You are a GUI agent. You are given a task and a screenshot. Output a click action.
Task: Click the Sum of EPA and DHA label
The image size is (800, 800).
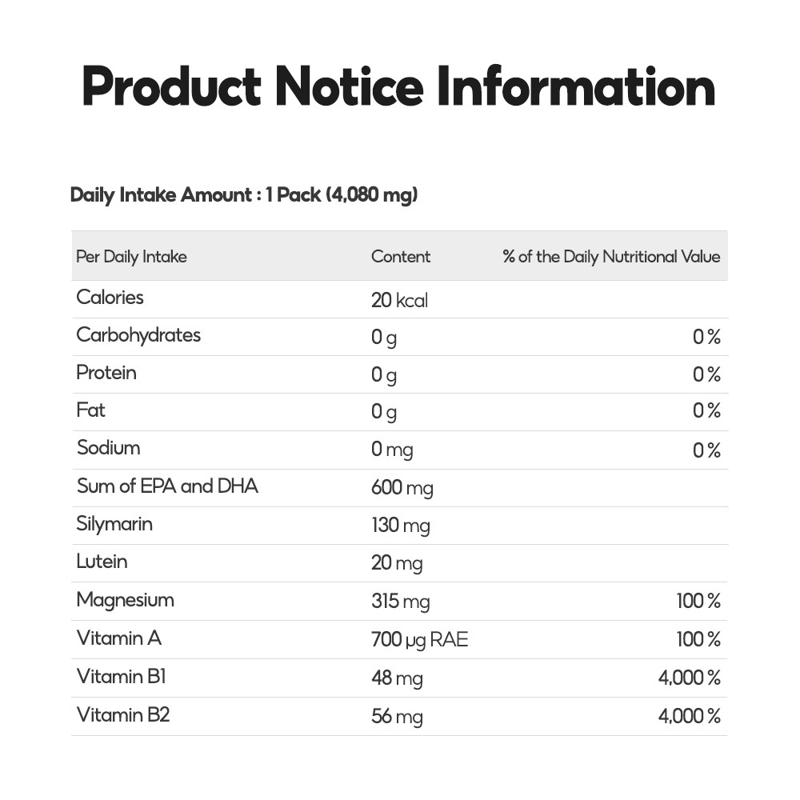coord(167,486)
